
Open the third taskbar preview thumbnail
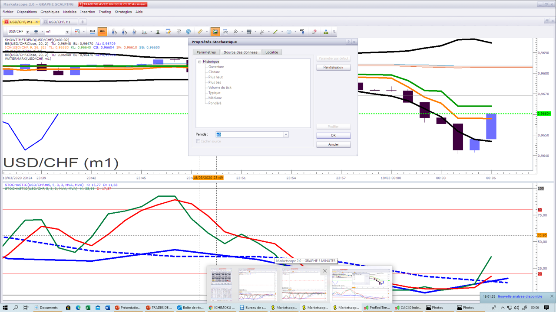click(304, 284)
